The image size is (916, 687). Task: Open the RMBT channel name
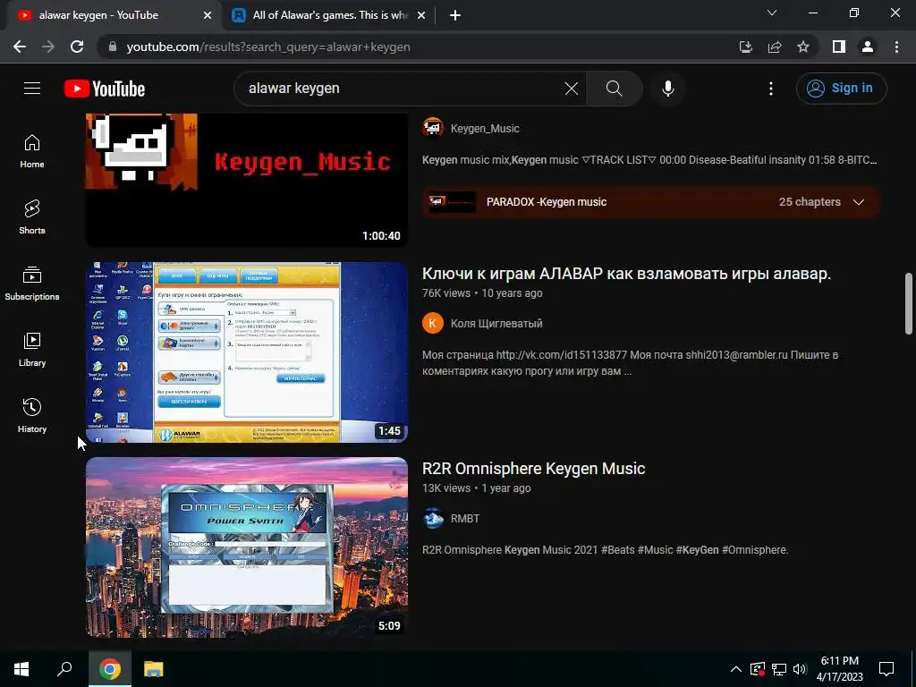(x=465, y=518)
